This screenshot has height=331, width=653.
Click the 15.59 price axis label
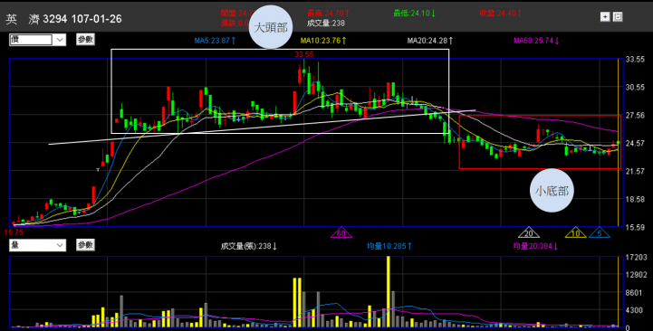pyautogui.click(x=635, y=227)
